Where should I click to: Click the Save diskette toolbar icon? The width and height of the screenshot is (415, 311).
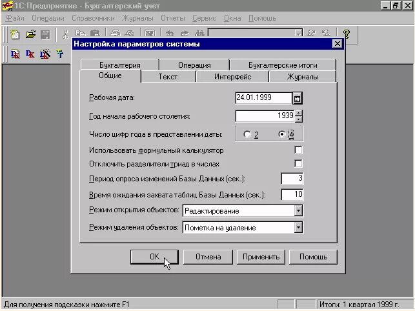click(x=45, y=34)
